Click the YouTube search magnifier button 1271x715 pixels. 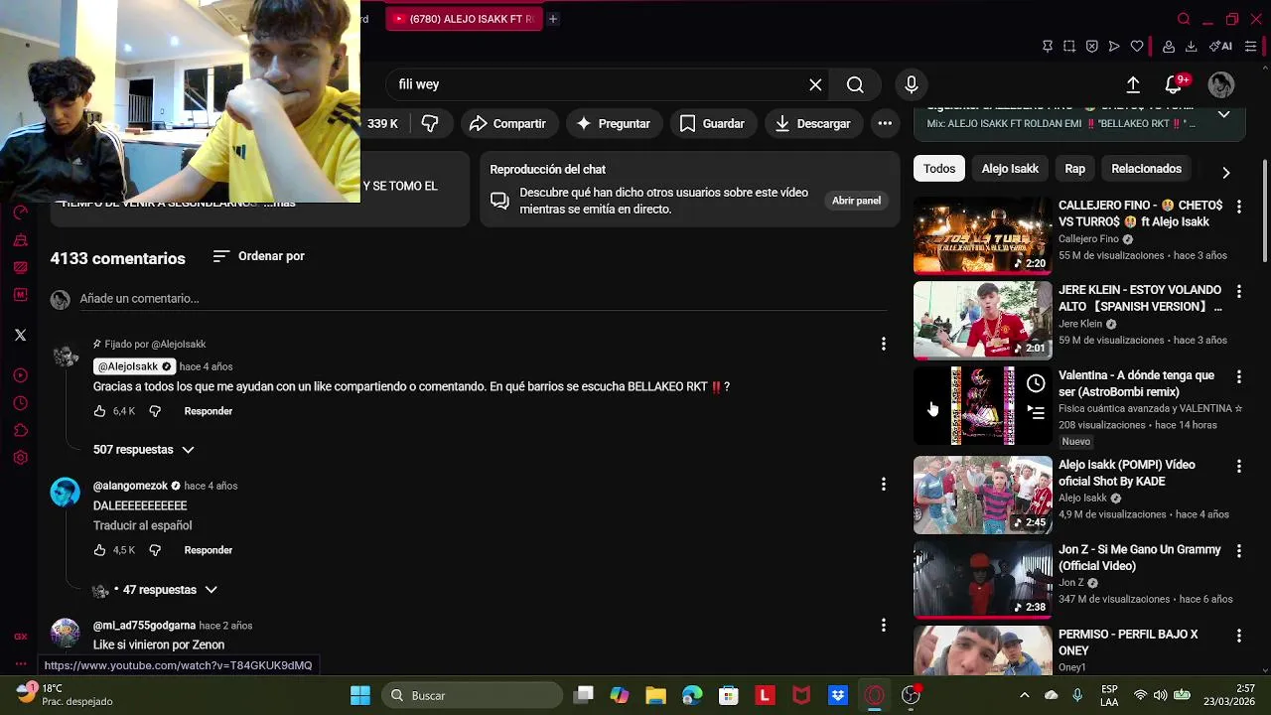tap(855, 84)
